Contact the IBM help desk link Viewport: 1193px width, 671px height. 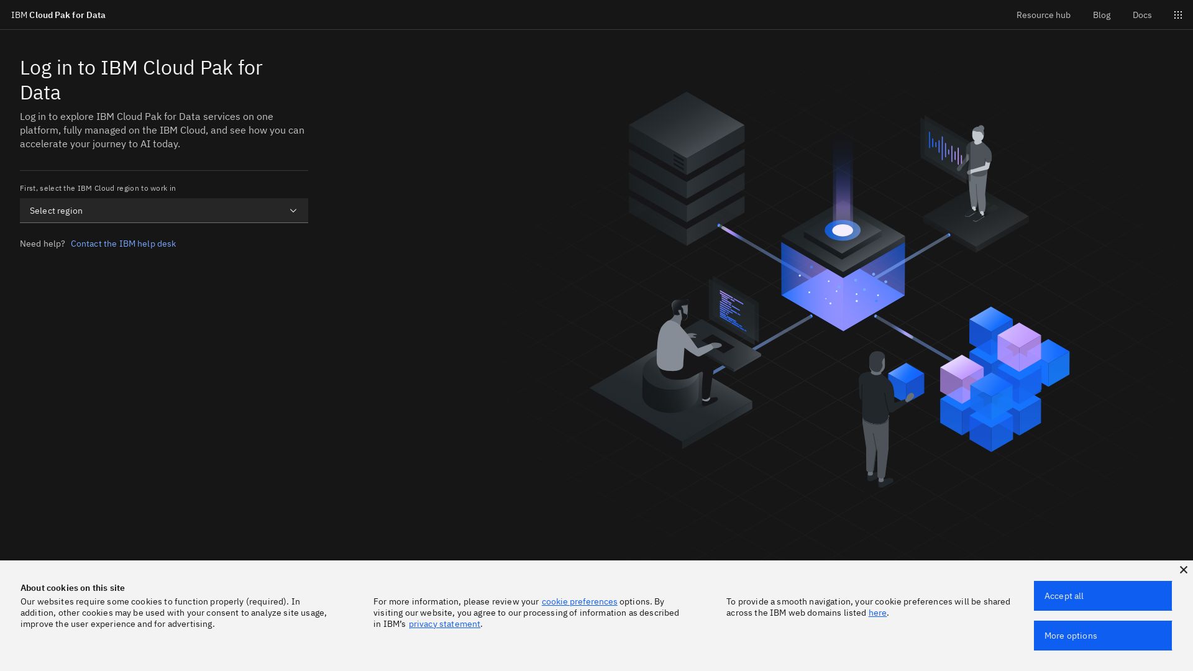tap(123, 244)
